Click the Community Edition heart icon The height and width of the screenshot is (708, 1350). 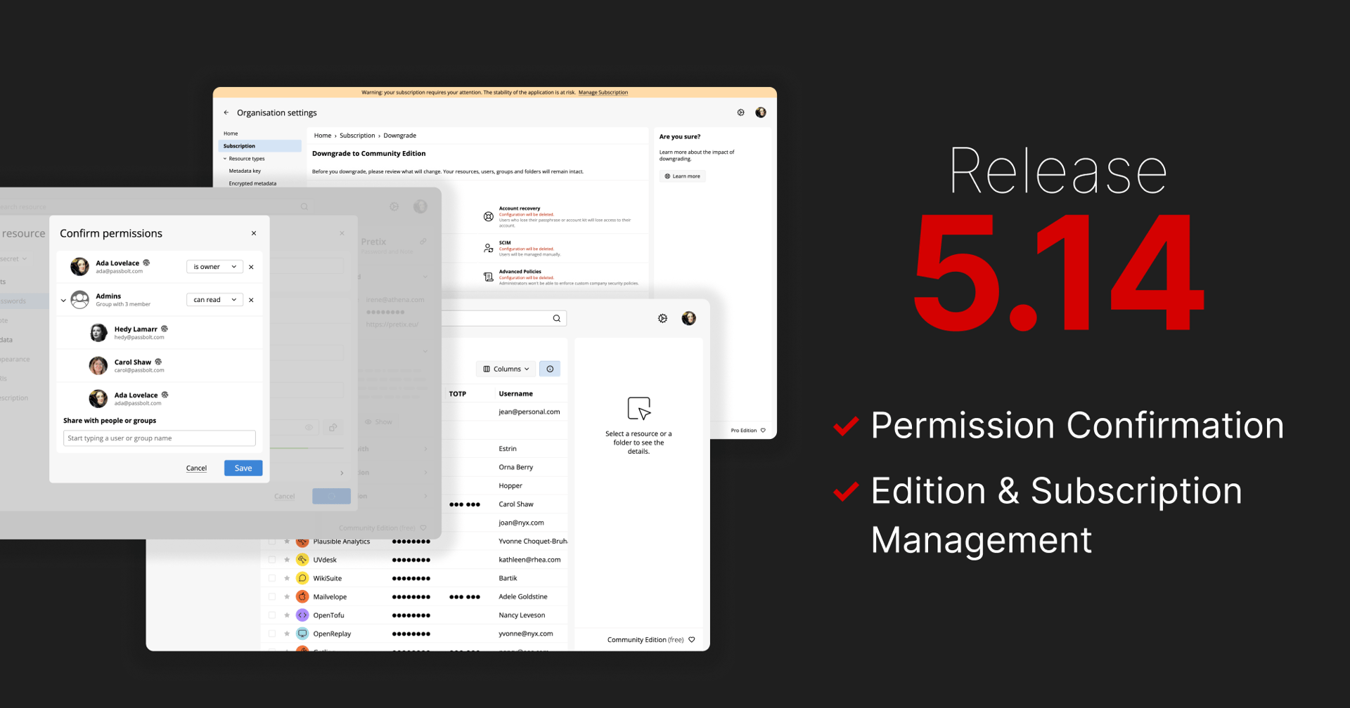[x=692, y=640]
